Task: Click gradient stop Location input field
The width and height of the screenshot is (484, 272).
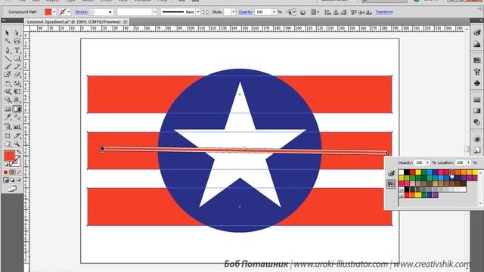Action: tap(461, 162)
